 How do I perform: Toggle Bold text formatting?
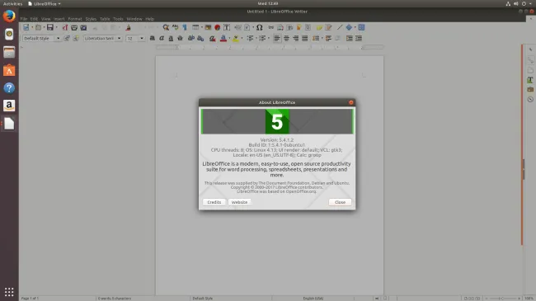pos(153,38)
